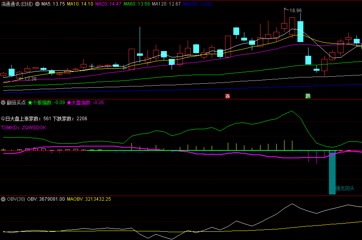Click the 今日大盘上涨家数: 561 text

tap(26, 119)
